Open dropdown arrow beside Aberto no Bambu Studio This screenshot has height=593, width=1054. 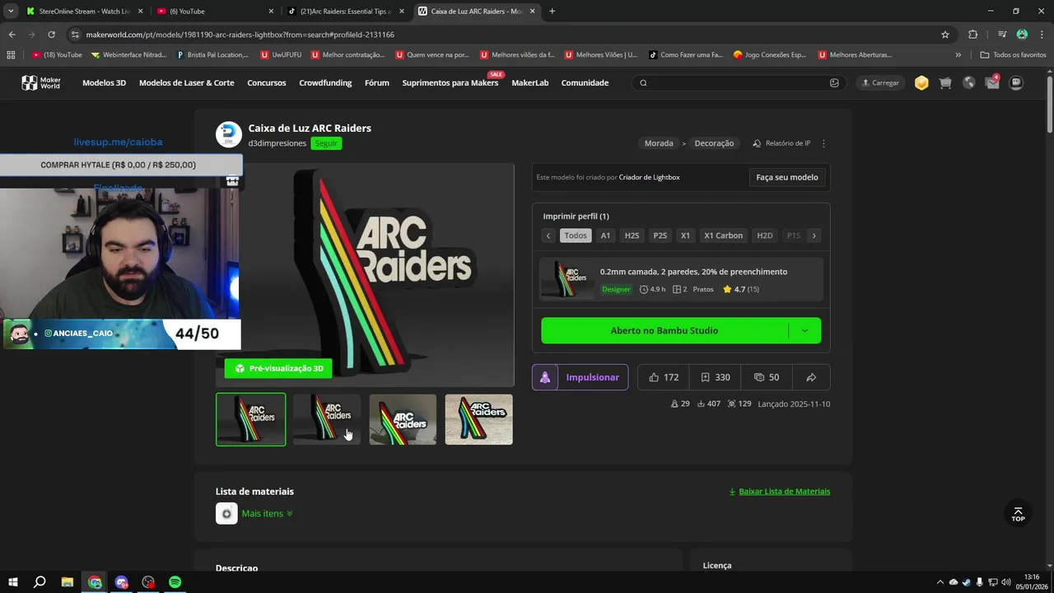tap(804, 330)
